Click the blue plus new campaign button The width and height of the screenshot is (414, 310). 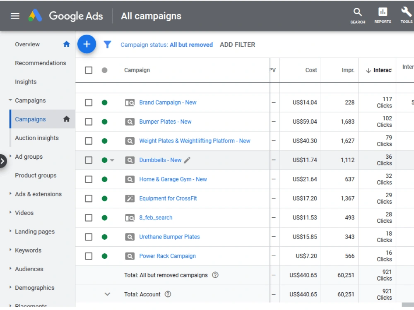point(87,44)
